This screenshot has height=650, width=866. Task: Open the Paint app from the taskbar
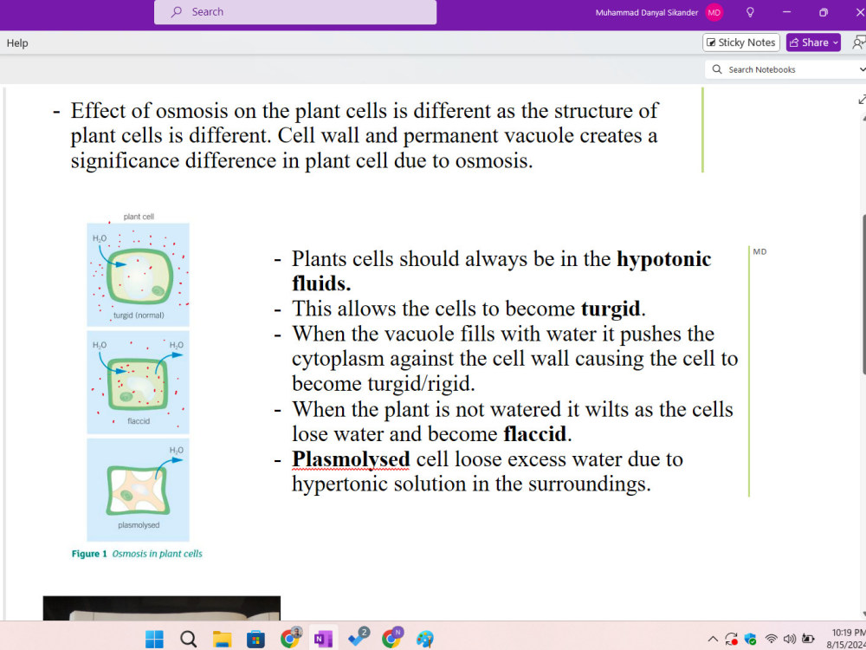(x=424, y=639)
